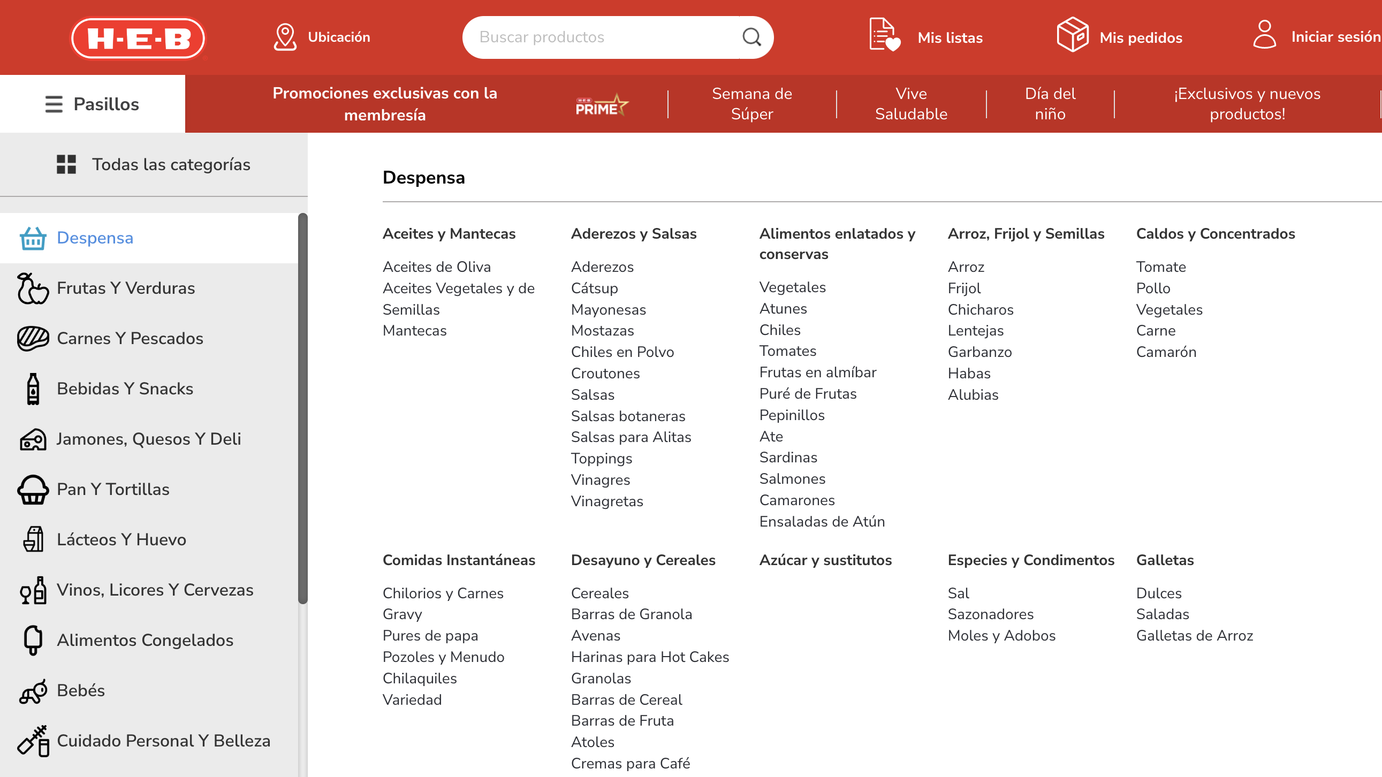Open the Ubicación location pin

(x=285, y=37)
